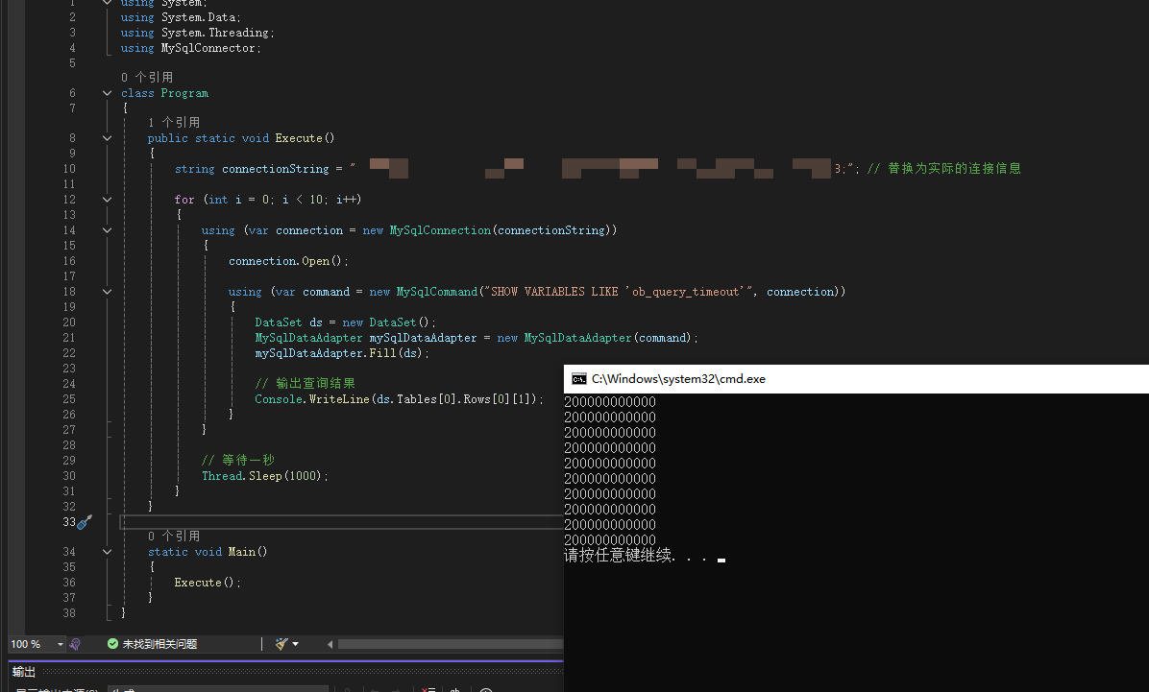Open '0 个引用' CodeLens above Main()
This screenshot has width=1149, height=692.
click(x=174, y=536)
